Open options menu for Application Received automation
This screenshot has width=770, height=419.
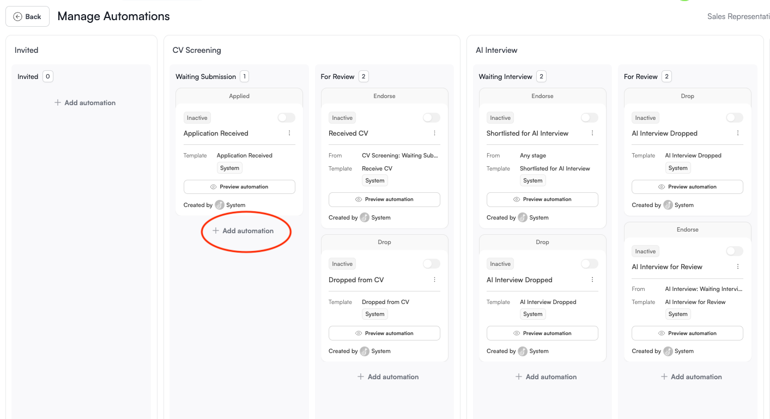[x=289, y=133]
